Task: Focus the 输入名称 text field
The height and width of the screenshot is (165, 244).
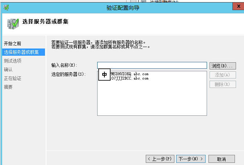Action: (x=152, y=65)
